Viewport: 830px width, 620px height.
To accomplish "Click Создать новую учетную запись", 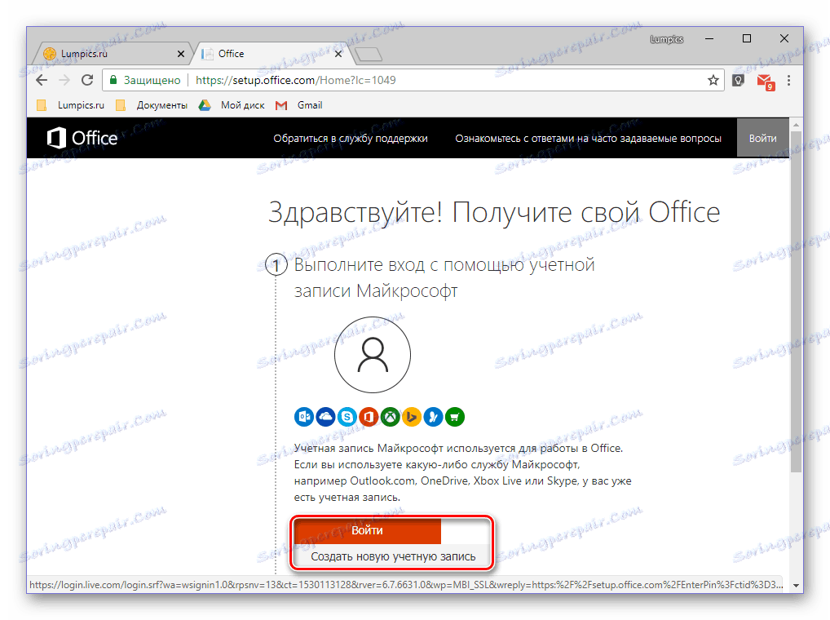I will click(393, 556).
